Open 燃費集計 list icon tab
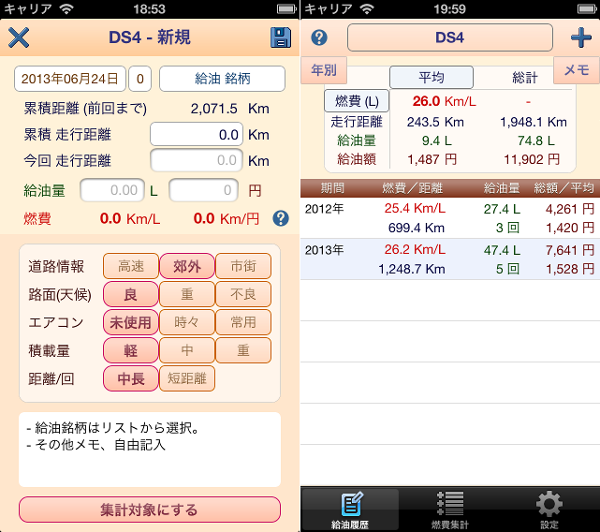The image size is (600, 532). pos(449,510)
